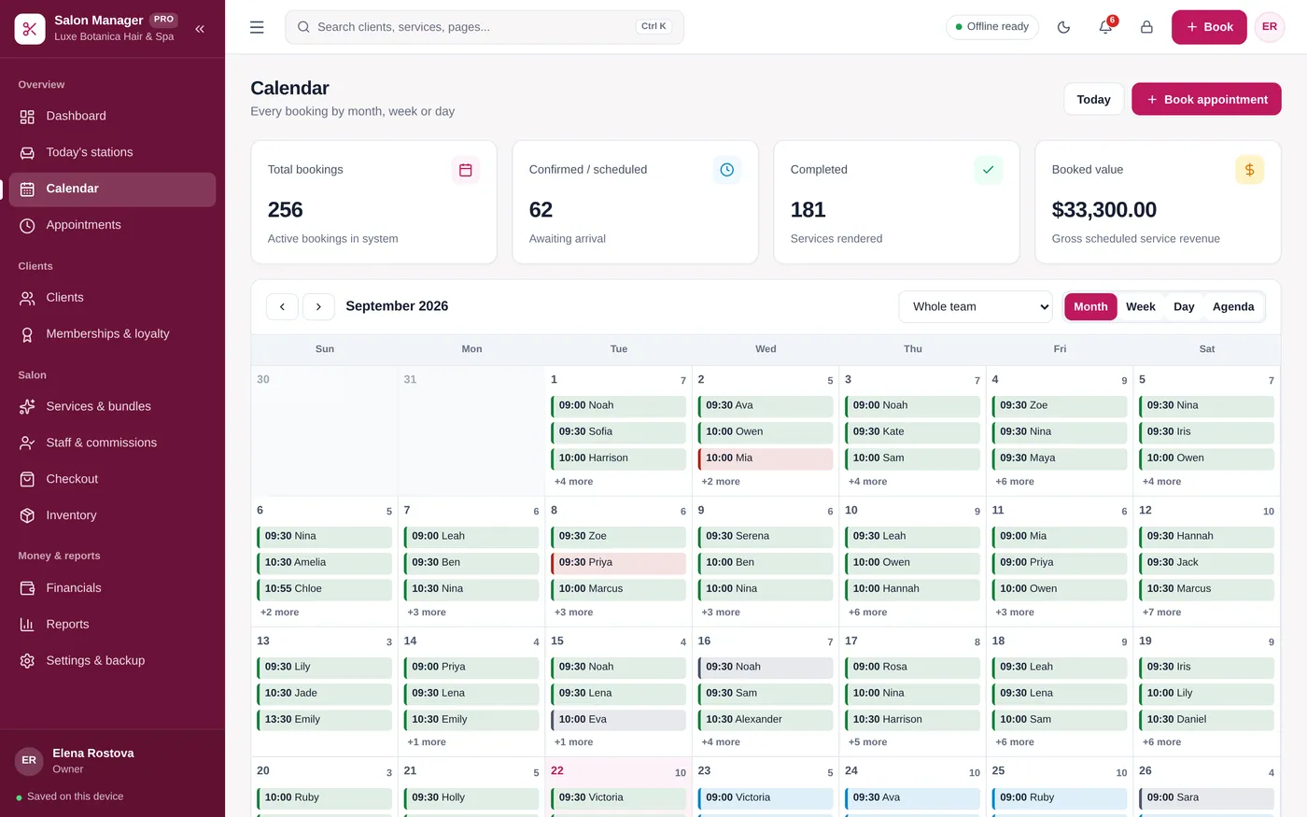
Task: Click the Book button in top bar
Action: pyautogui.click(x=1209, y=27)
